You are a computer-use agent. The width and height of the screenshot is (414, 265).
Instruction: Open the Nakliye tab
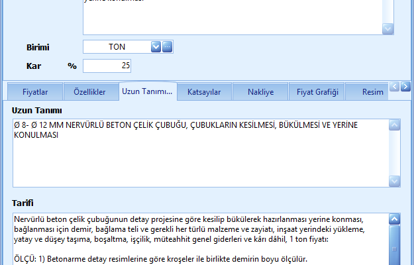pos(260,92)
